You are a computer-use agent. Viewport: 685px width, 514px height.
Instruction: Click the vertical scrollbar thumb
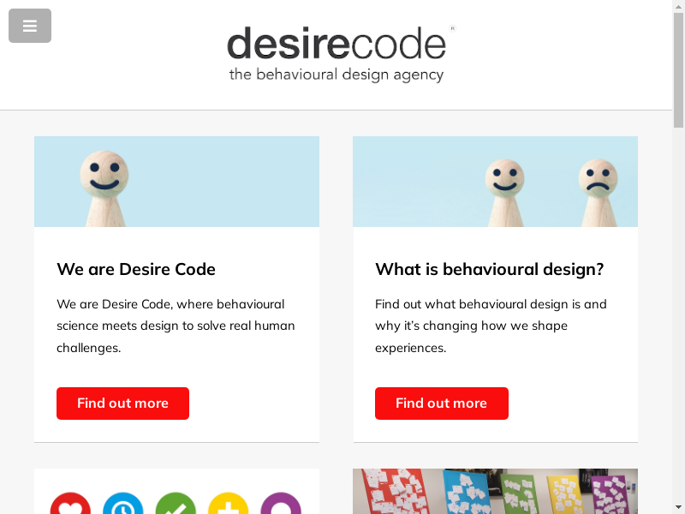pyautogui.click(x=678, y=70)
